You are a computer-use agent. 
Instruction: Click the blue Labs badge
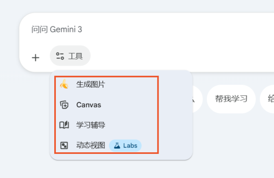coord(125,145)
